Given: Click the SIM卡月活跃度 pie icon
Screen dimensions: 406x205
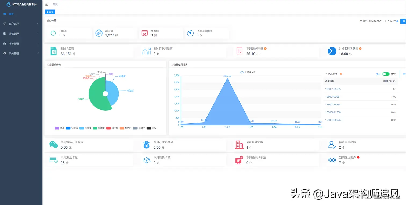Looking at the screenshot, I should click(332, 51).
